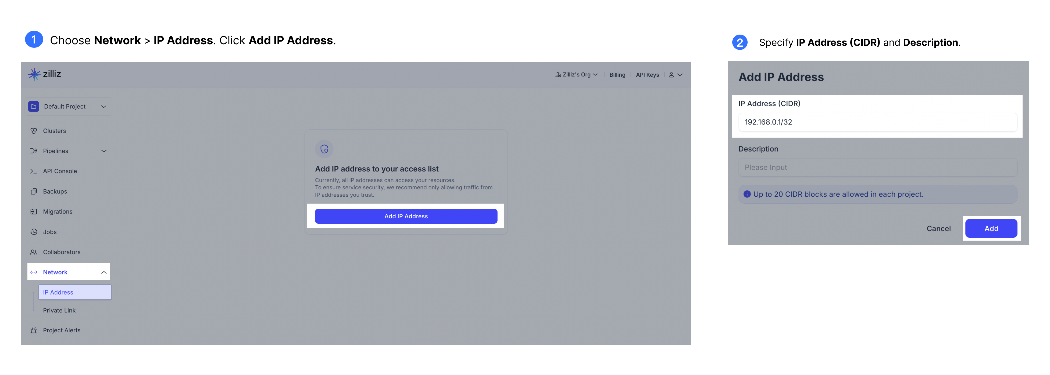Screen dimensions: 1050x375
Task: Select the Clusters icon in the sidebar
Action: [x=34, y=131]
